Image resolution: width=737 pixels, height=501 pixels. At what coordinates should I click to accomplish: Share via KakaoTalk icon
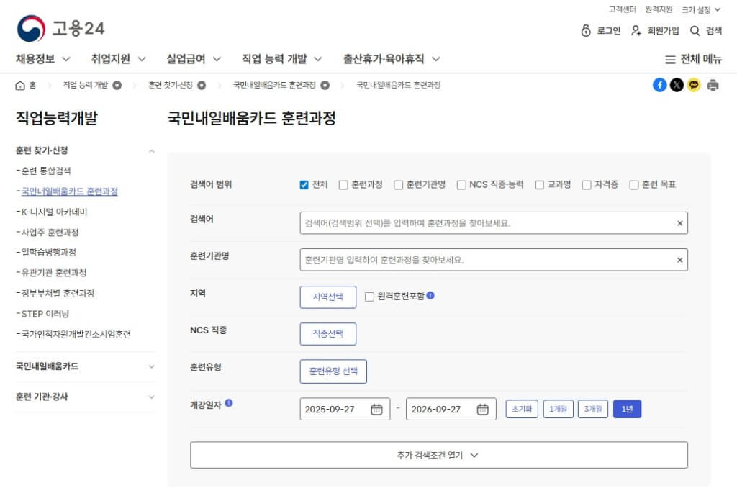[x=694, y=85]
